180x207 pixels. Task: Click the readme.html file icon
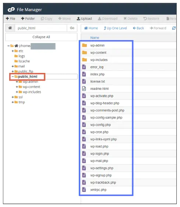(x=84, y=88)
